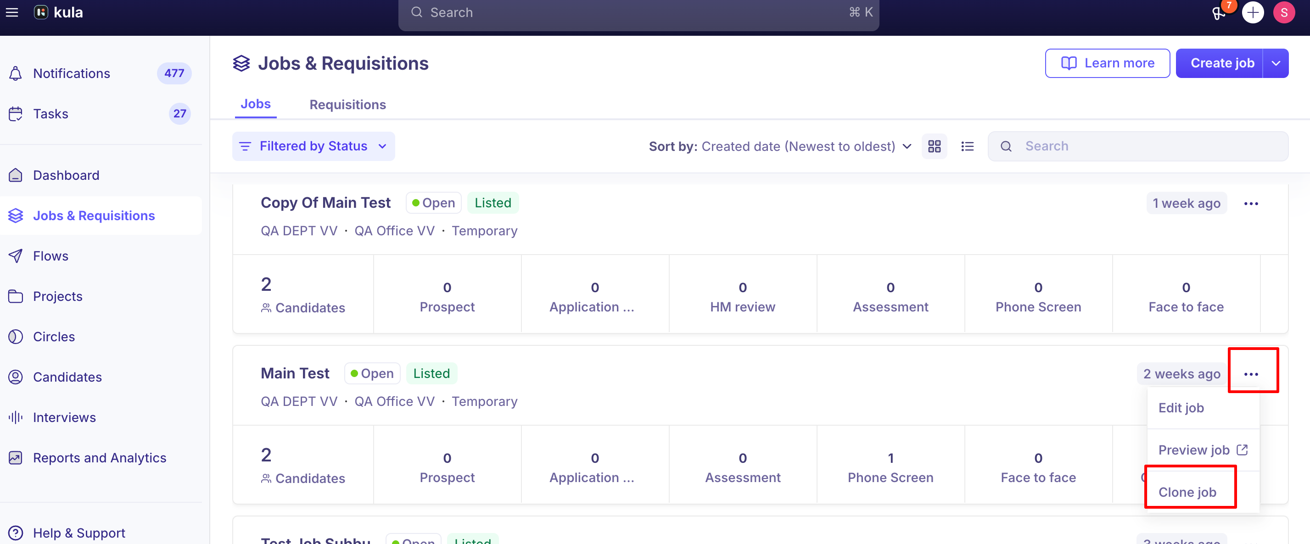Click the Open status badge on Main Test

tap(372, 374)
